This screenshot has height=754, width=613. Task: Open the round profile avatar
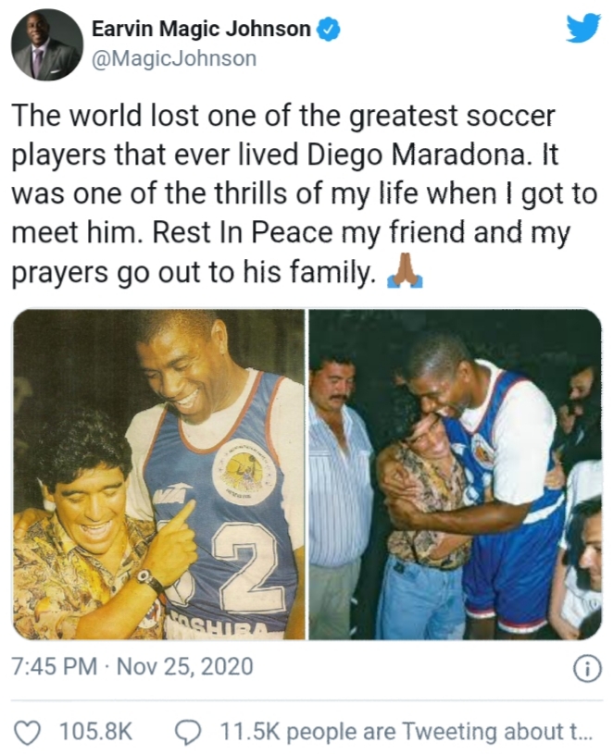[47, 44]
